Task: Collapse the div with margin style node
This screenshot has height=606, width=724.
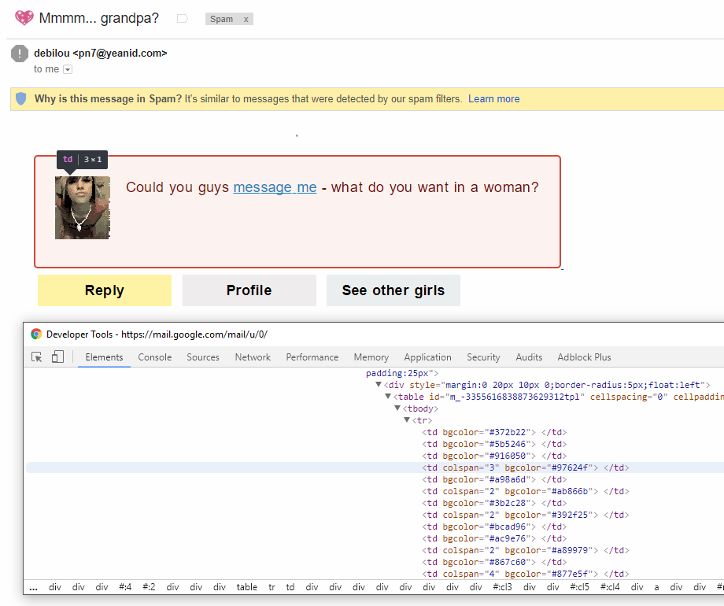Action: 379,384
